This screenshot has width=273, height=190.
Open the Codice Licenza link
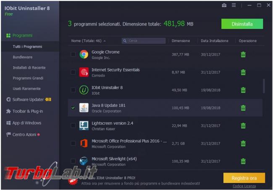pyautogui.click(x=244, y=186)
